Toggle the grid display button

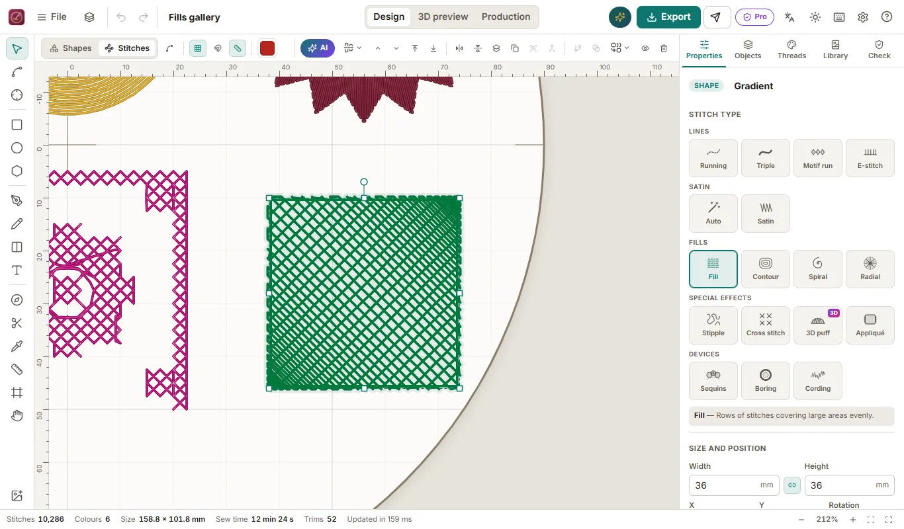click(197, 48)
